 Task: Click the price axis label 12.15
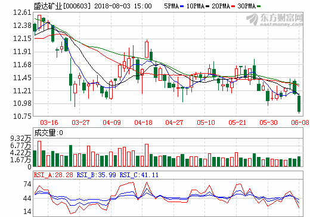pyautogui.click(x=22, y=39)
